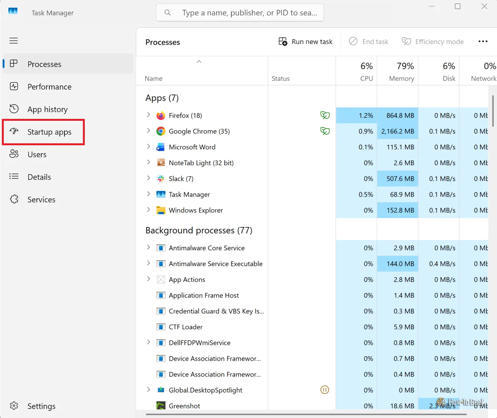Click the Antimalware Core Service icon
Viewport: 497px width, 418px height.
[161, 248]
